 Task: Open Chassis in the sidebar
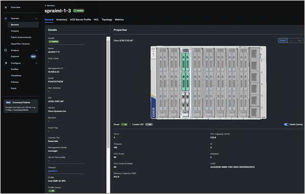15,31
